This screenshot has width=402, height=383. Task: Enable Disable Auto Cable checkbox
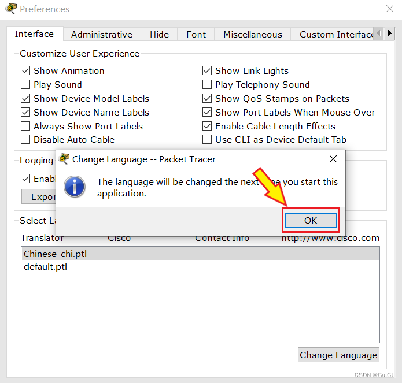tap(25, 140)
